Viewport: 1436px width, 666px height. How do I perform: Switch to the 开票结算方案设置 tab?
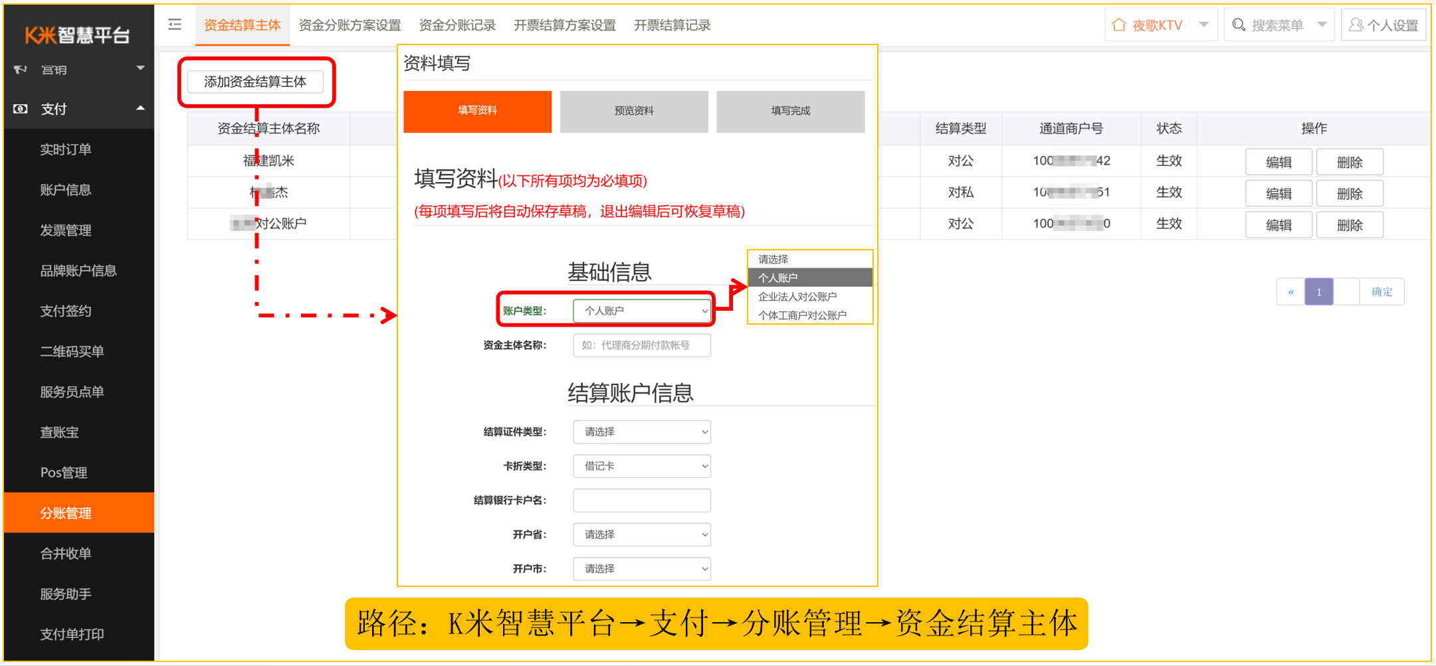click(x=565, y=25)
